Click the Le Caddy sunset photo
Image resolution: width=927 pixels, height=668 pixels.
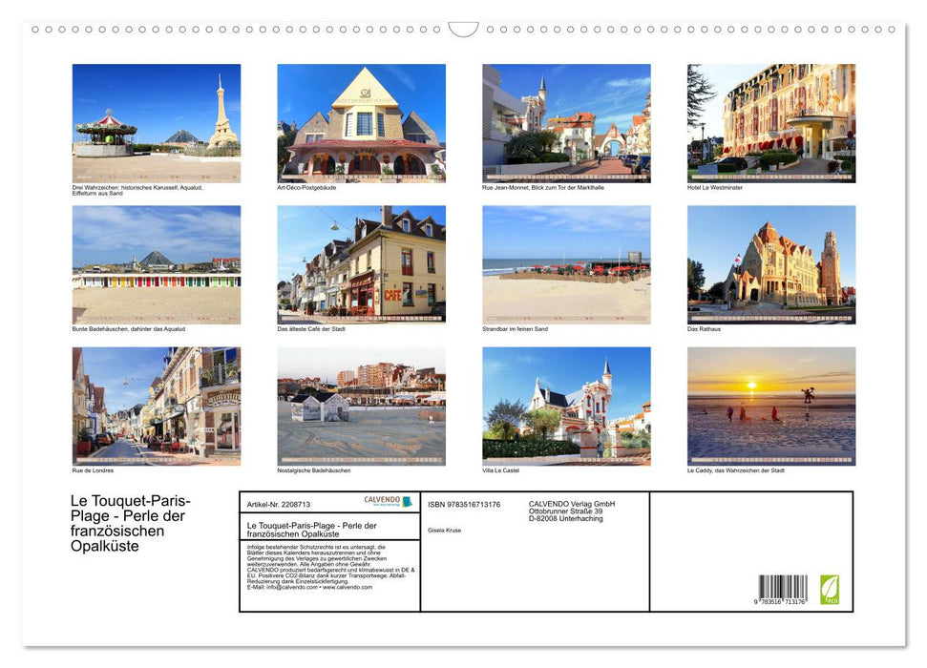coord(770,406)
